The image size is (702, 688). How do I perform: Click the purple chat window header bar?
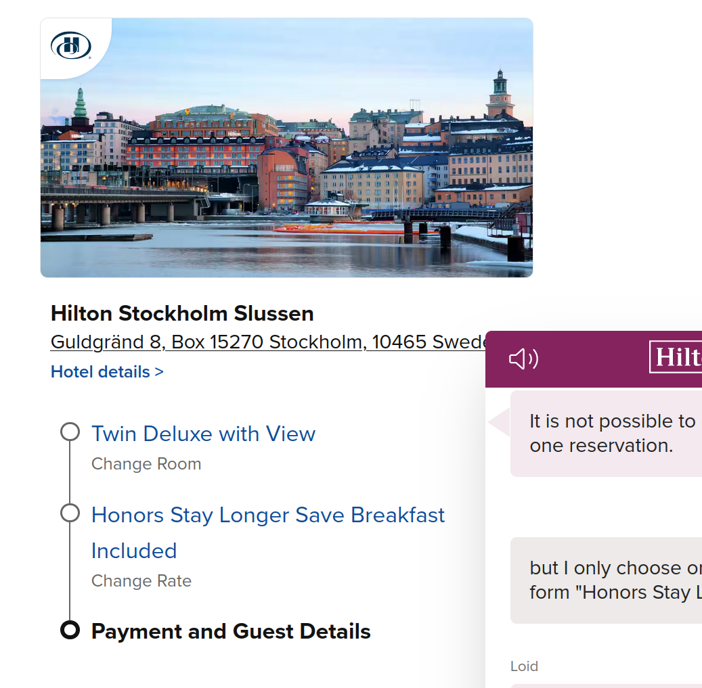[x=594, y=359]
